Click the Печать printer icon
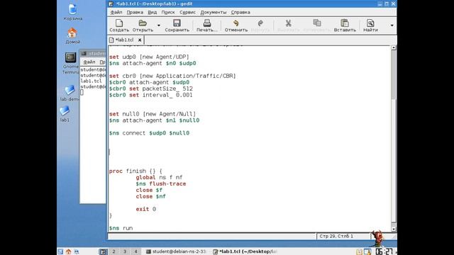This screenshot has height=255, width=454. point(206,23)
